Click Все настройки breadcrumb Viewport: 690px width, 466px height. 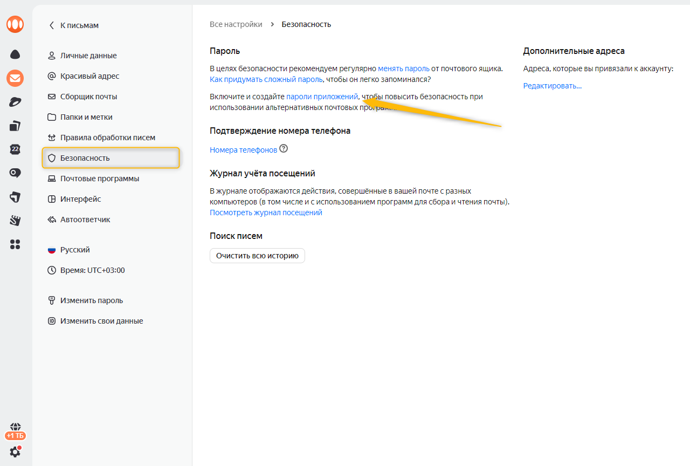click(236, 24)
